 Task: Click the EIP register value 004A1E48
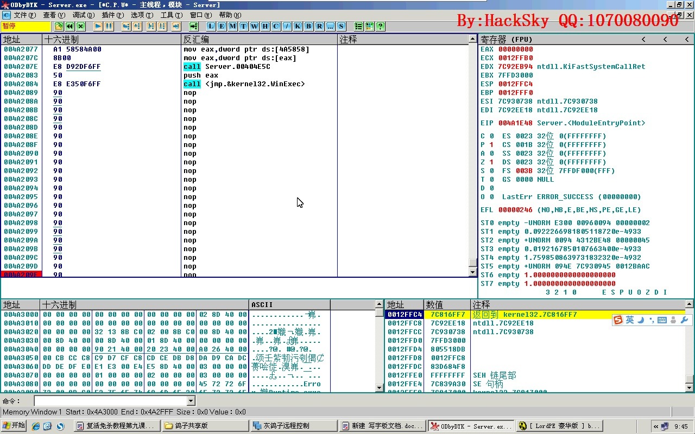coord(516,123)
